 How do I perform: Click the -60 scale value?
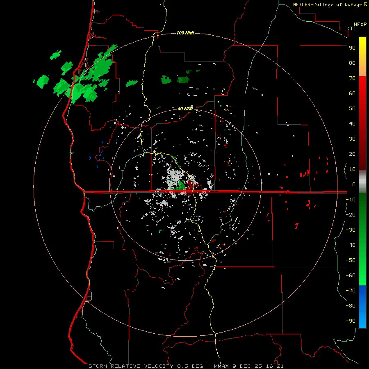pyautogui.click(x=351, y=276)
